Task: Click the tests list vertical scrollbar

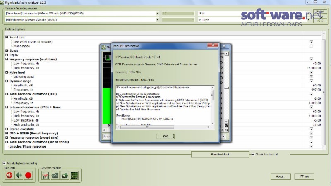Action: tap(324, 92)
